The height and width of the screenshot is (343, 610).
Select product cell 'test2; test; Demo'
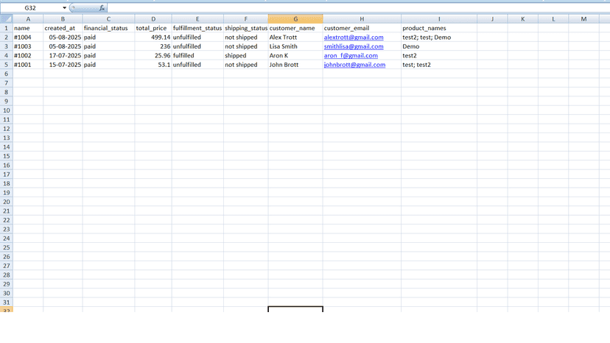point(439,38)
